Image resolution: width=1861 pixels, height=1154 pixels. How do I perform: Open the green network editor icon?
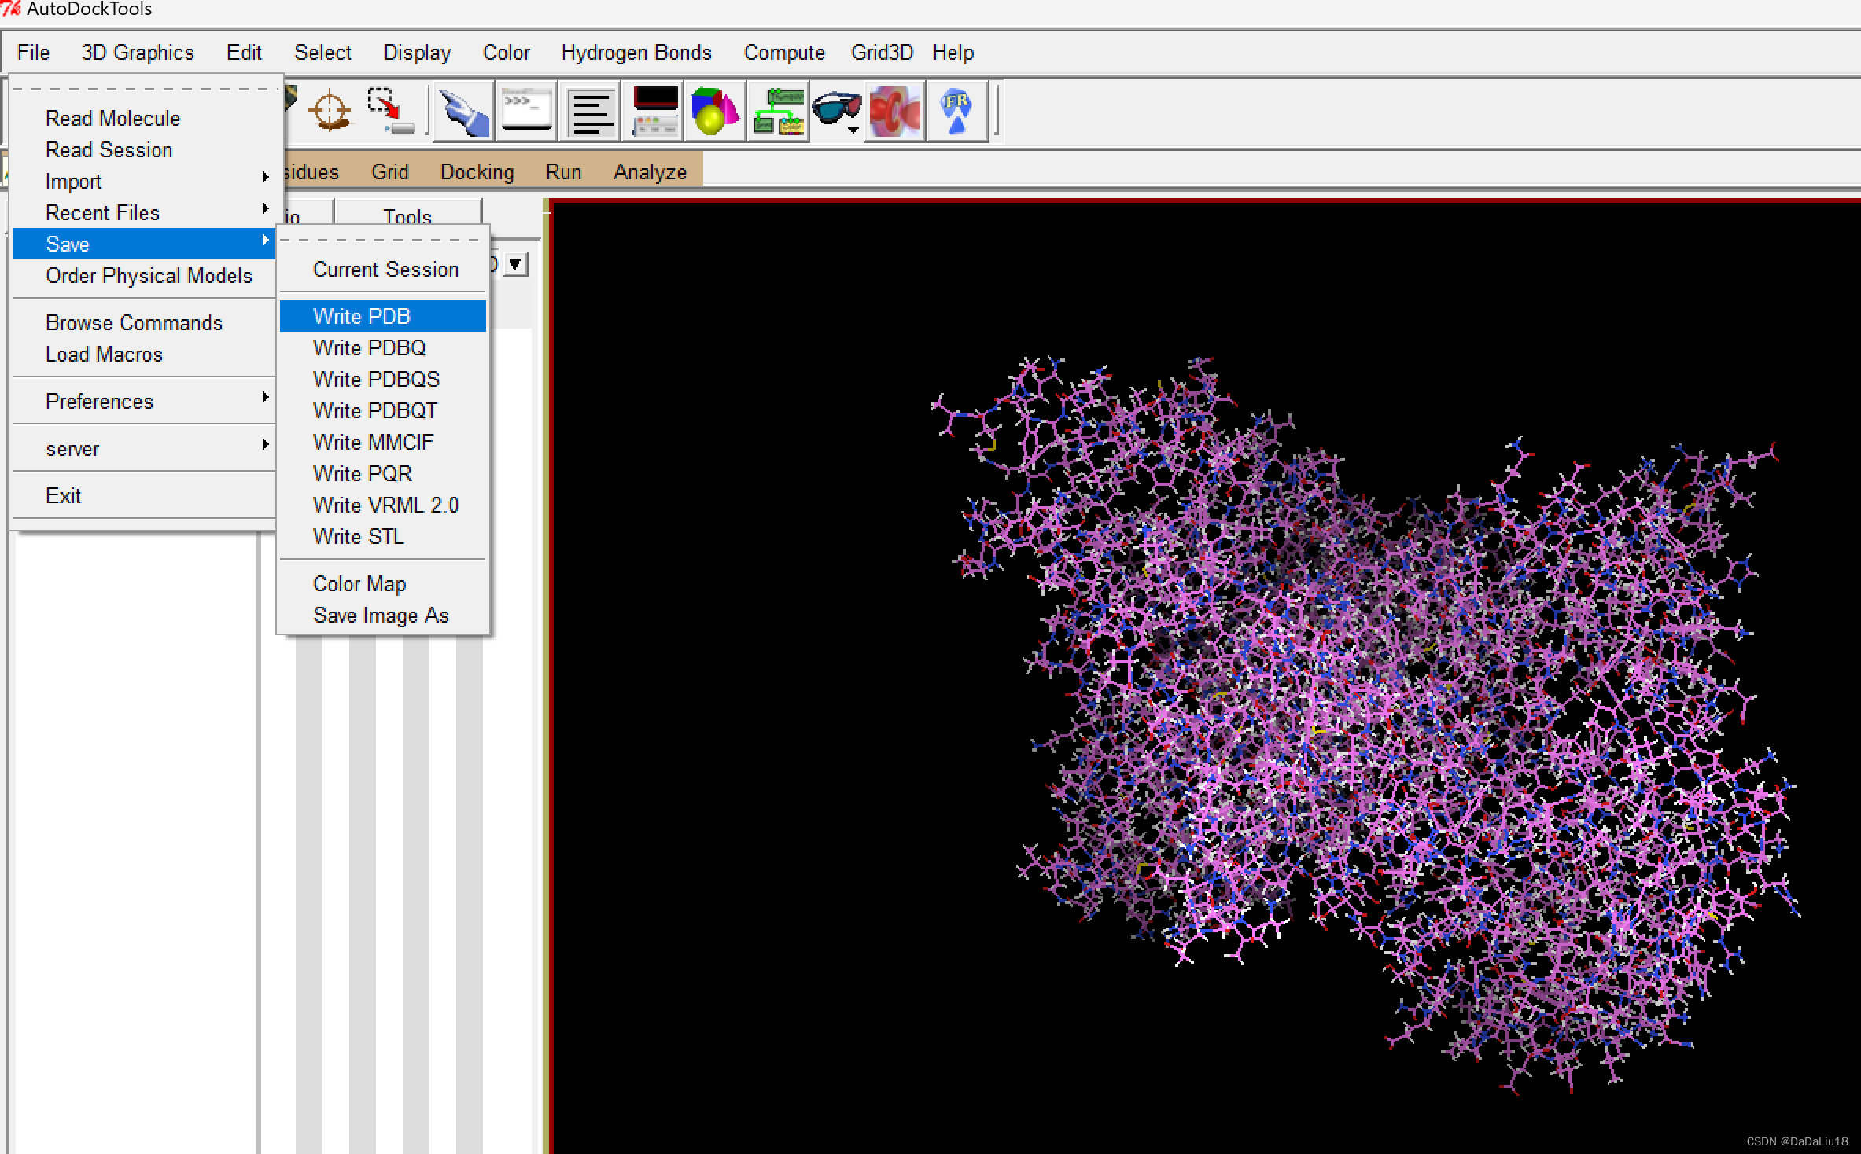(x=777, y=112)
